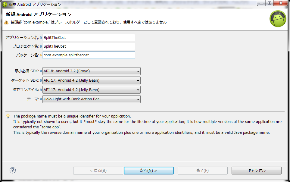Click info icon beside プロジェクト名 label
This screenshot has height=182, width=290.
tap(41, 46)
